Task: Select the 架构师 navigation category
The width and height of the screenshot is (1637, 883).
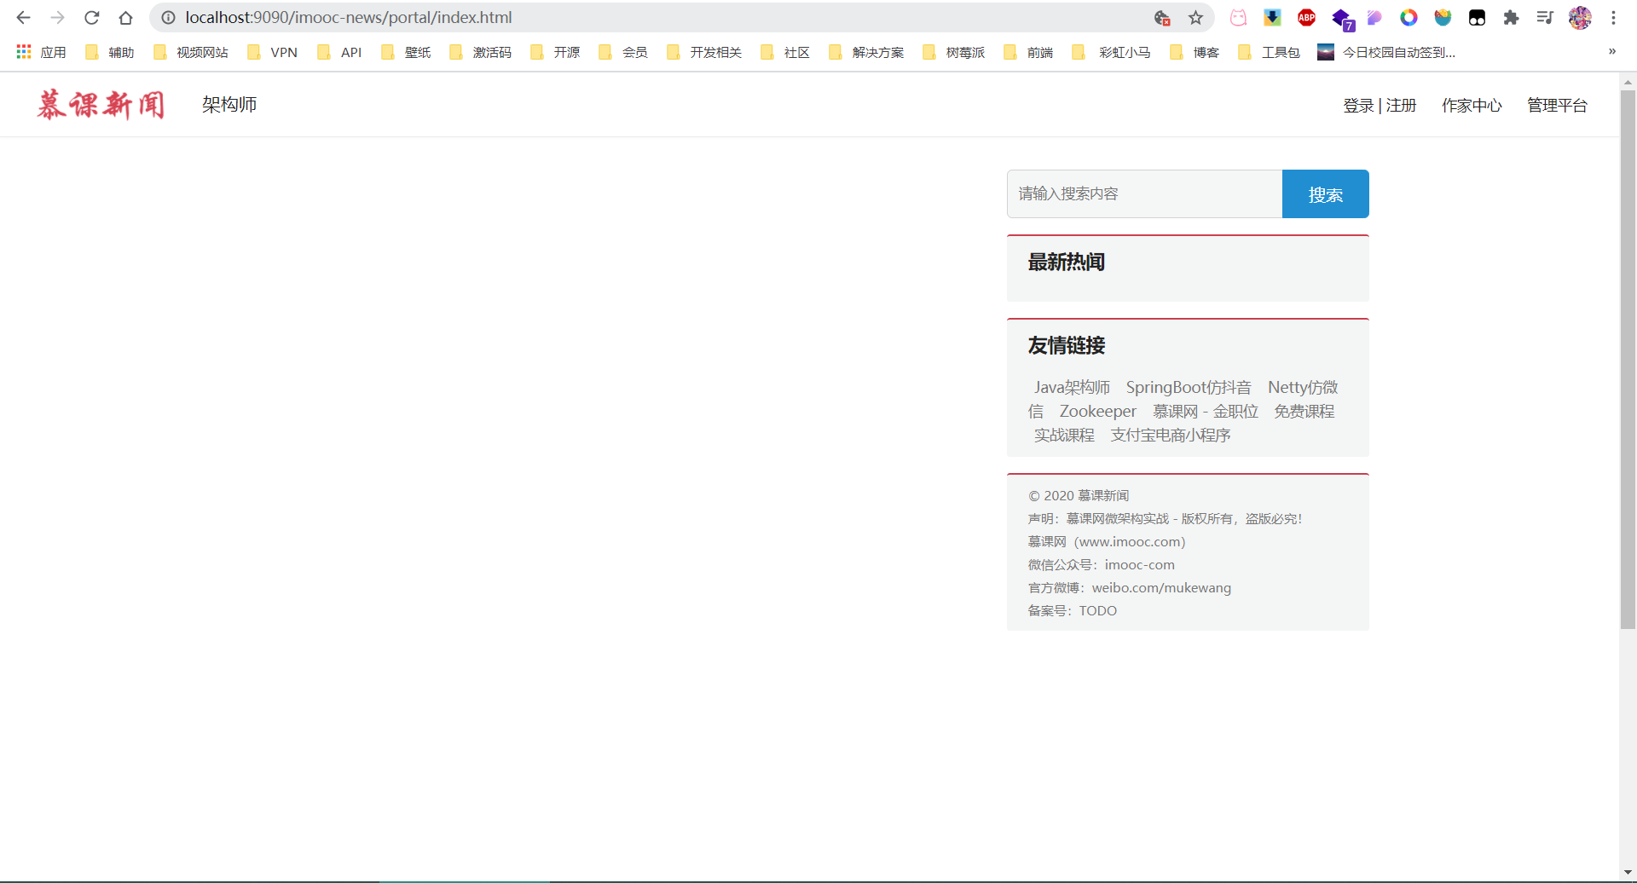Action: [x=229, y=105]
